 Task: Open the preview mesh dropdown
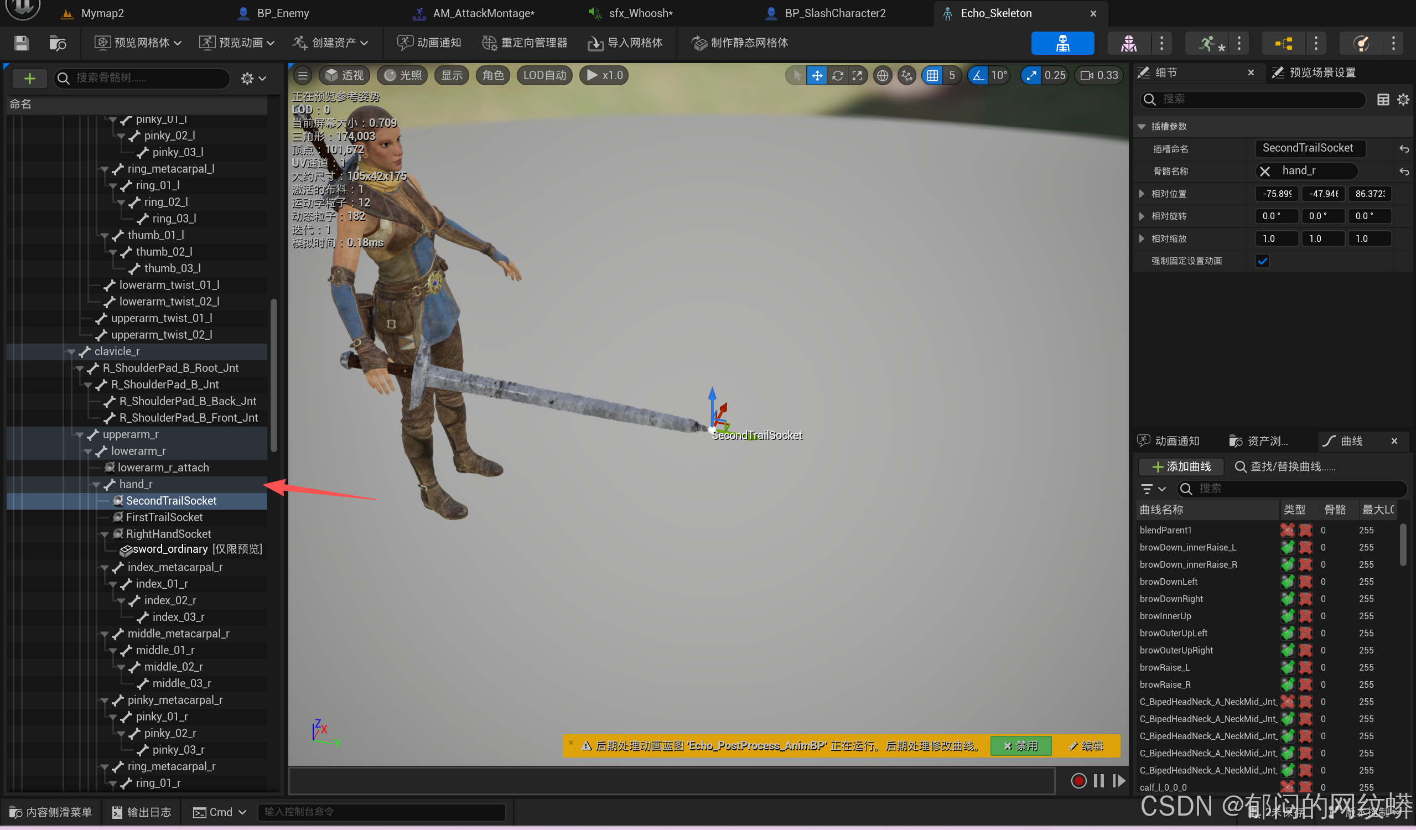click(x=138, y=43)
